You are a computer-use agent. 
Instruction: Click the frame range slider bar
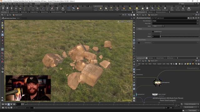(x=99, y=108)
